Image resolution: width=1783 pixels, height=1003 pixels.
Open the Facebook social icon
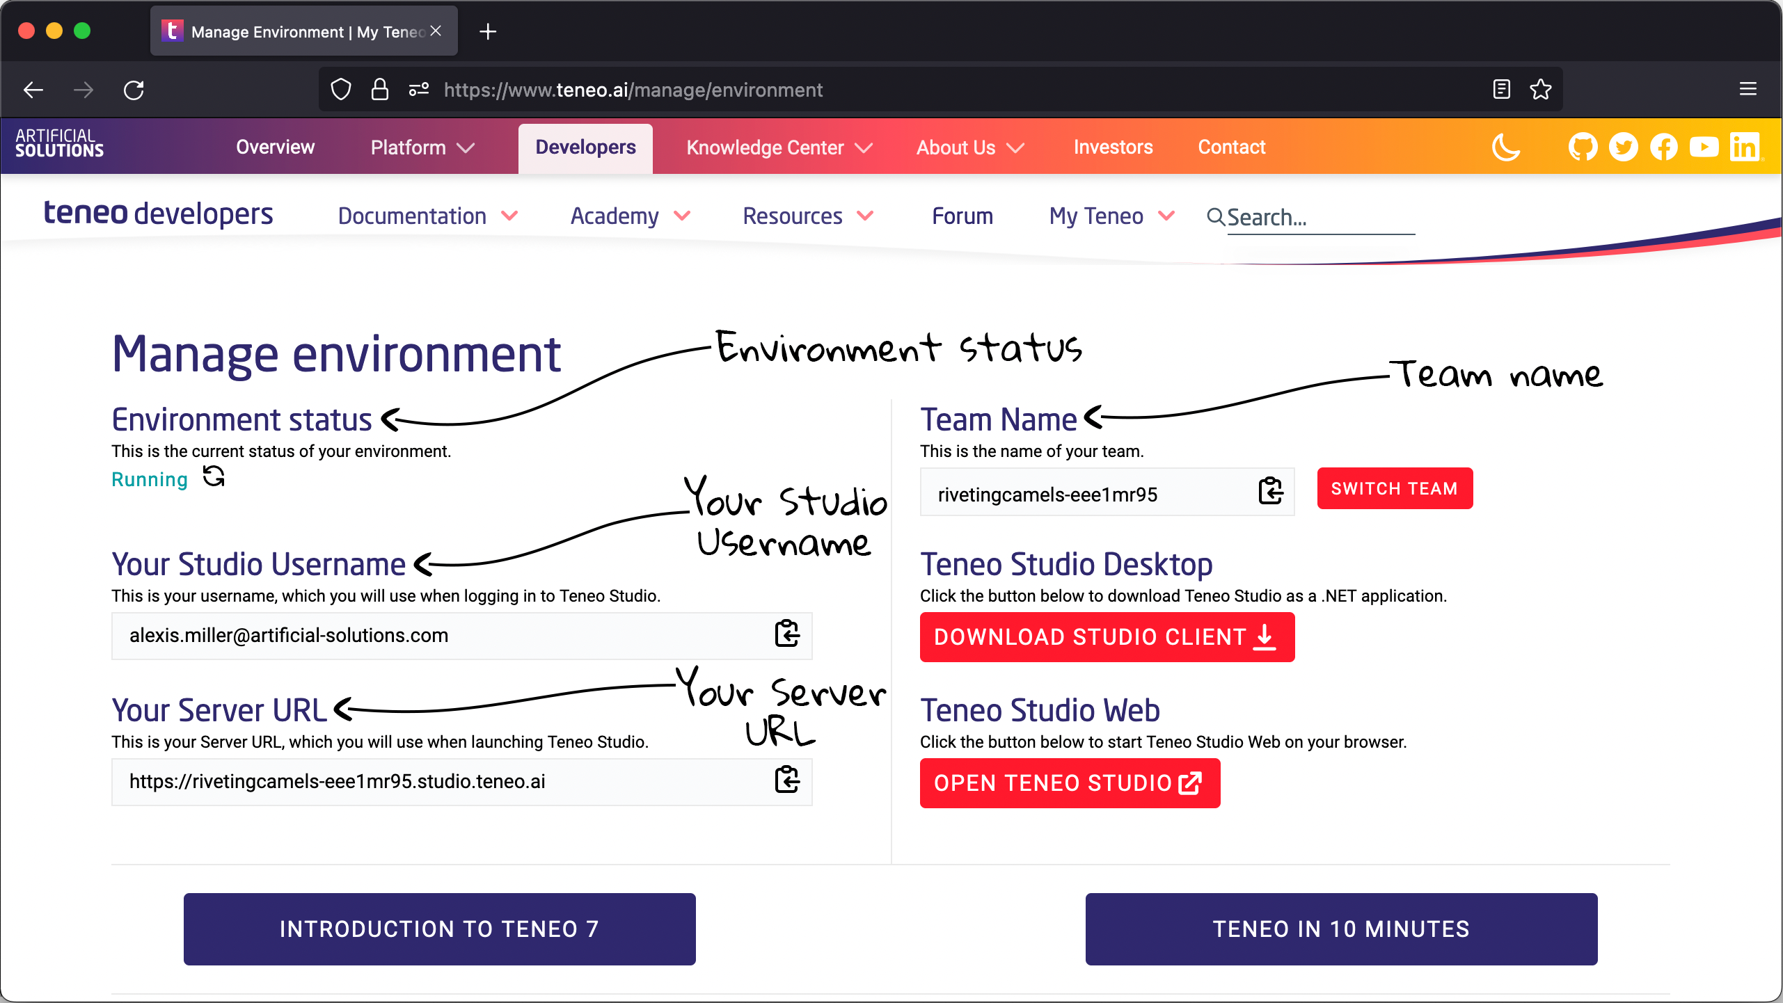coord(1663,147)
